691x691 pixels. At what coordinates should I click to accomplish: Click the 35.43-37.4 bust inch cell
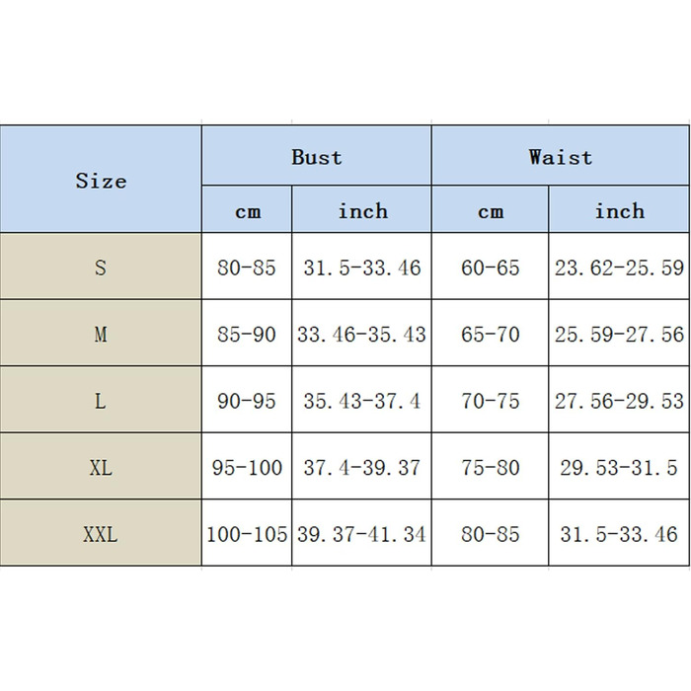(x=361, y=402)
